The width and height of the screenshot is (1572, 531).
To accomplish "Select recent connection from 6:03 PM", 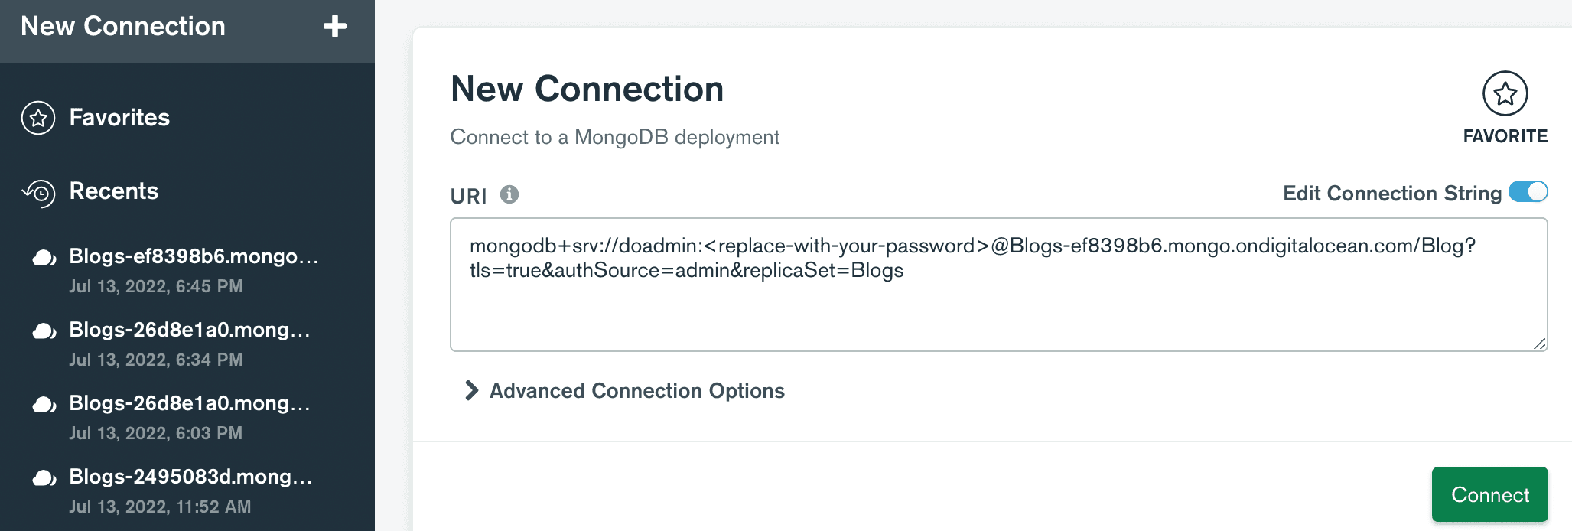I will [187, 417].
